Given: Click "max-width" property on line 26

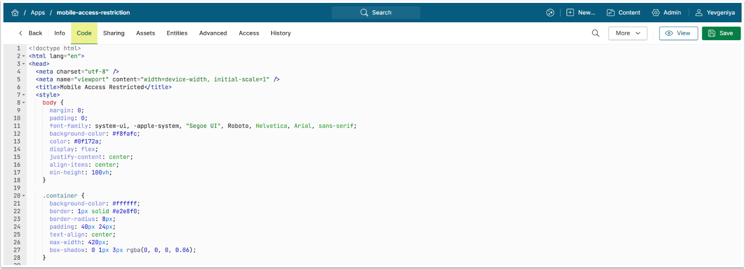Looking at the screenshot, I should pos(65,242).
